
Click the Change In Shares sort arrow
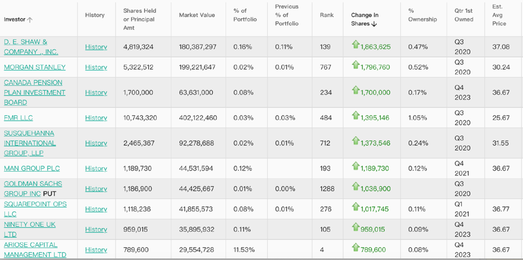(x=374, y=24)
